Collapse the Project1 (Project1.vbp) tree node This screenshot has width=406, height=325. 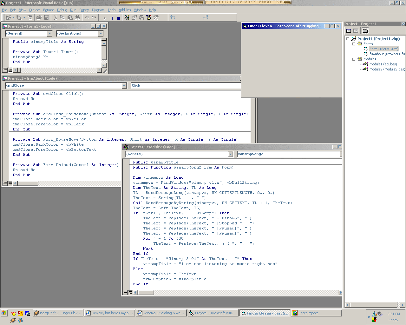(x=348, y=39)
